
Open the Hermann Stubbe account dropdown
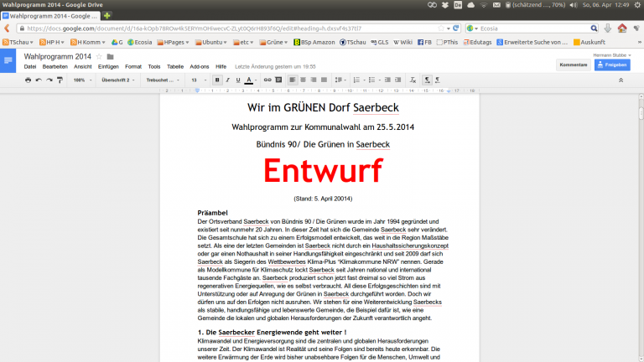(612, 55)
